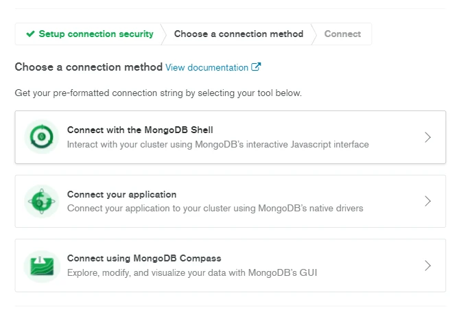Image resolution: width=459 pixels, height=317 pixels.
Task: Expand the MongoDB Compass option chevron
Action: point(428,266)
